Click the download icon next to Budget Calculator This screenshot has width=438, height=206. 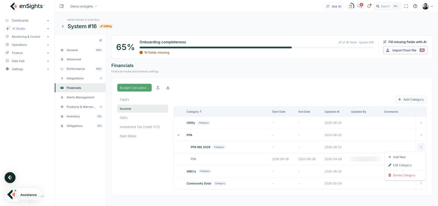(168, 88)
